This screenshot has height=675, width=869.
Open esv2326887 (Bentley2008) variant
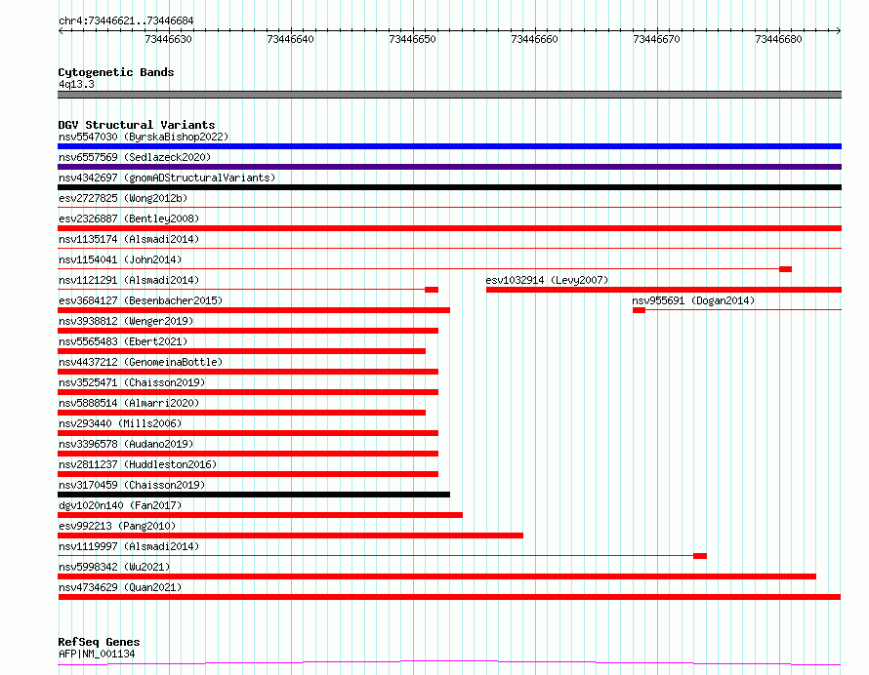(129, 218)
